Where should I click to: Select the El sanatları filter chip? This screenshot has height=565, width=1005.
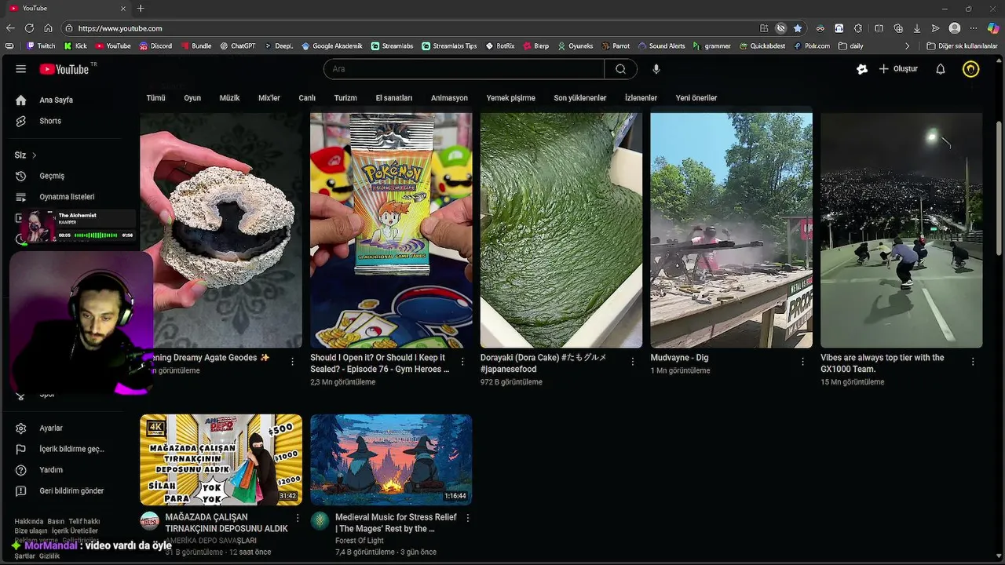tap(394, 98)
